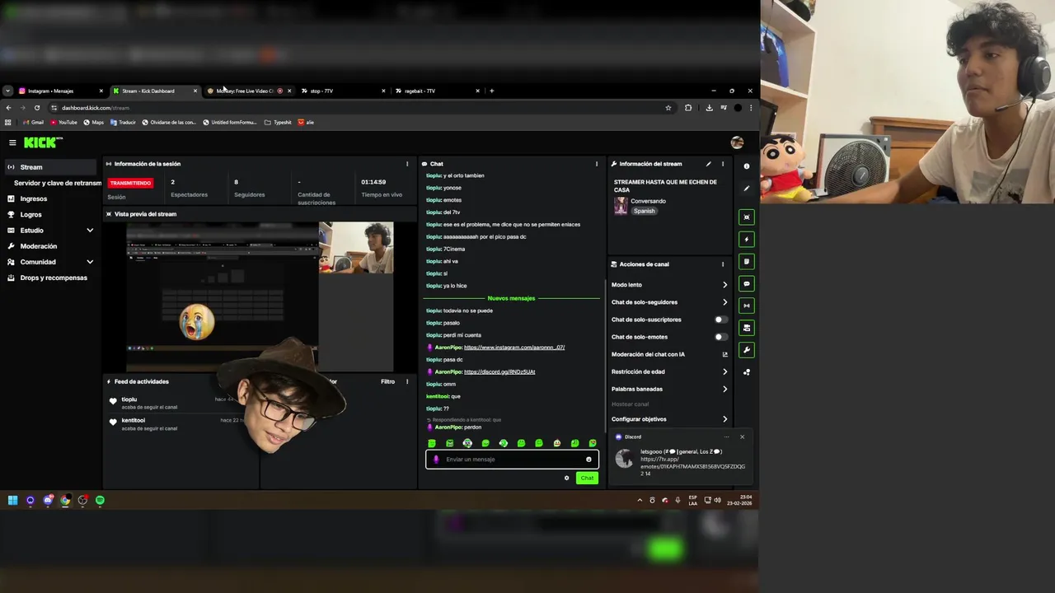Open the Chrome tab search dropdown
The image size is (1055, 593).
[7, 91]
